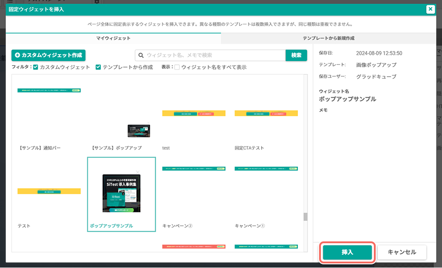The height and width of the screenshot is (268, 442).
Task: Enable ウィジェット名をすべて表示 checkbox
Action: (177, 67)
